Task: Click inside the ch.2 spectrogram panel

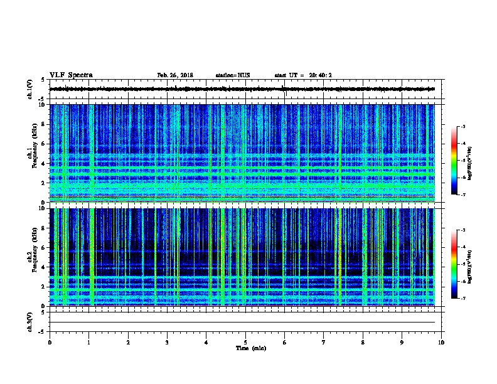Action: point(242,257)
